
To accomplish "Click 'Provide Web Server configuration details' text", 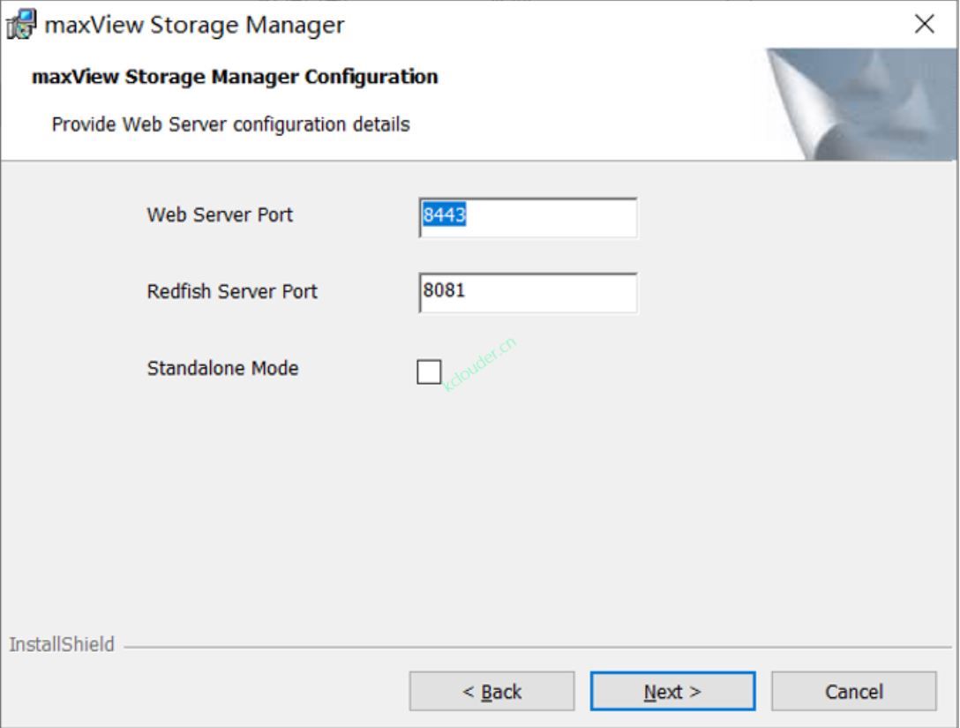I will point(231,124).
